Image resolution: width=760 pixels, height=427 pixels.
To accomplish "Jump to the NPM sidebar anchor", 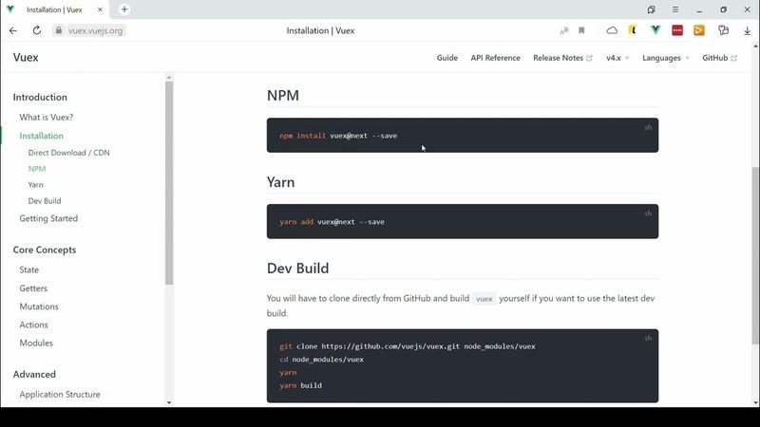I will coord(37,169).
